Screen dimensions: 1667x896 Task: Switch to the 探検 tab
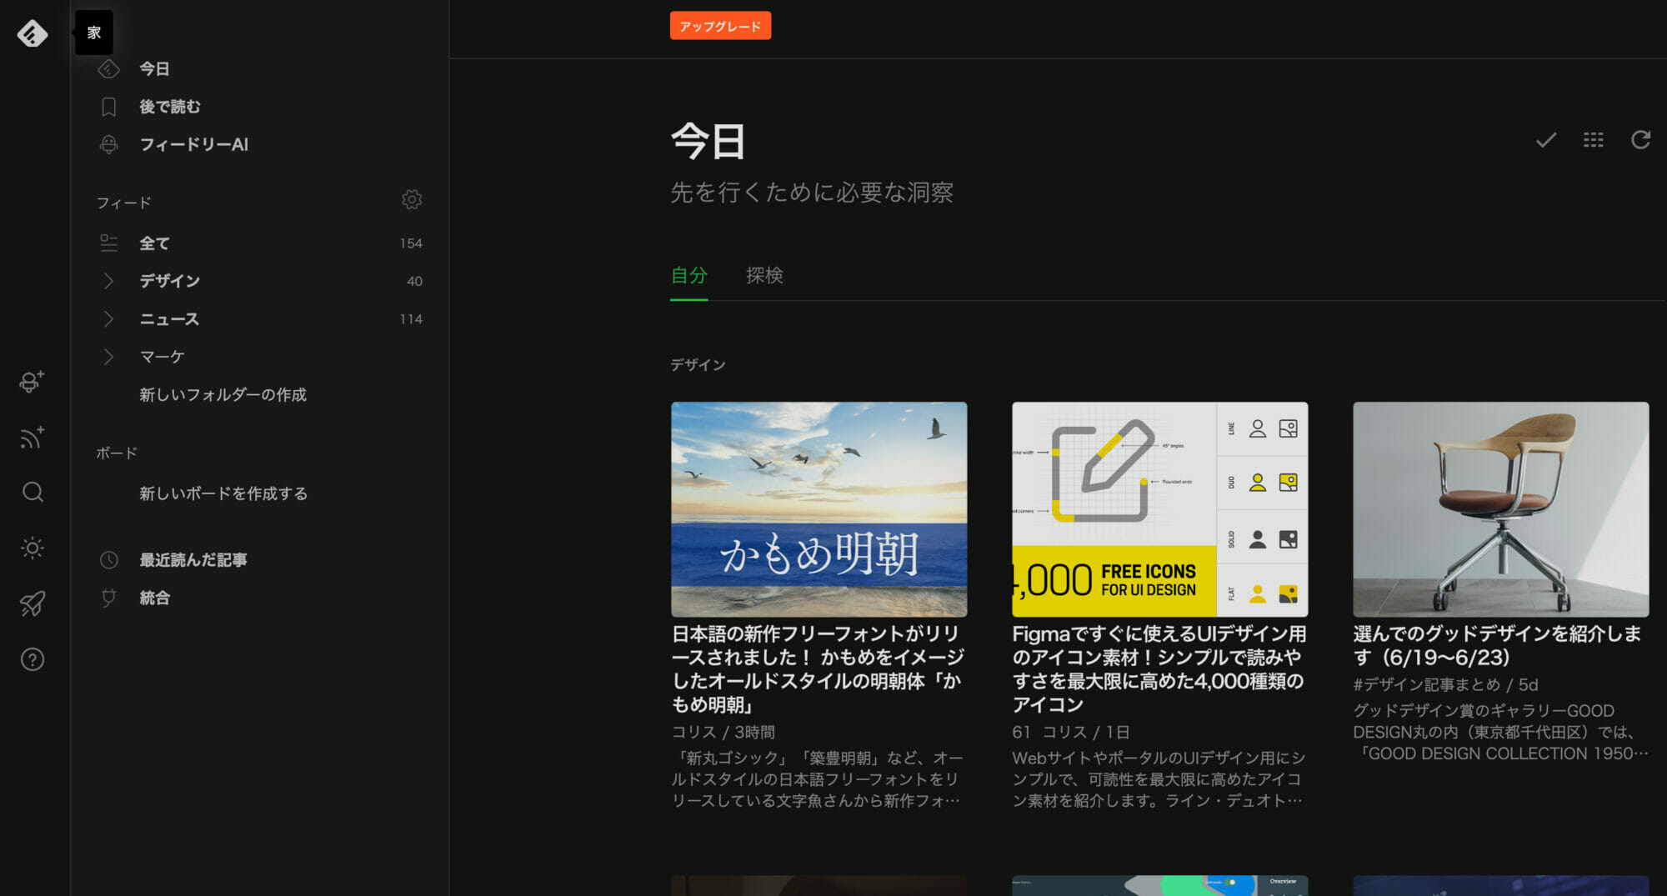tap(764, 275)
